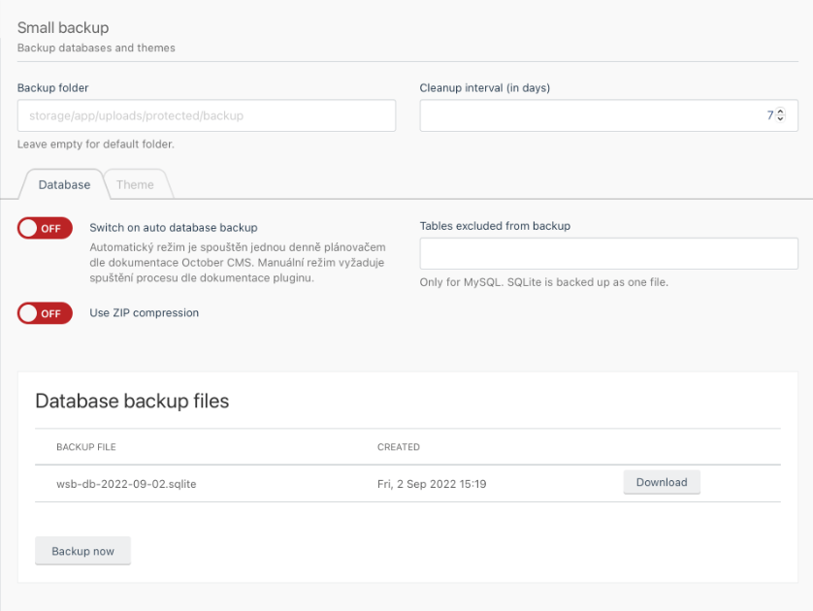Screen dimensions: 813x611
Task: Click the Backup folder field label
Action: coord(53,87)
